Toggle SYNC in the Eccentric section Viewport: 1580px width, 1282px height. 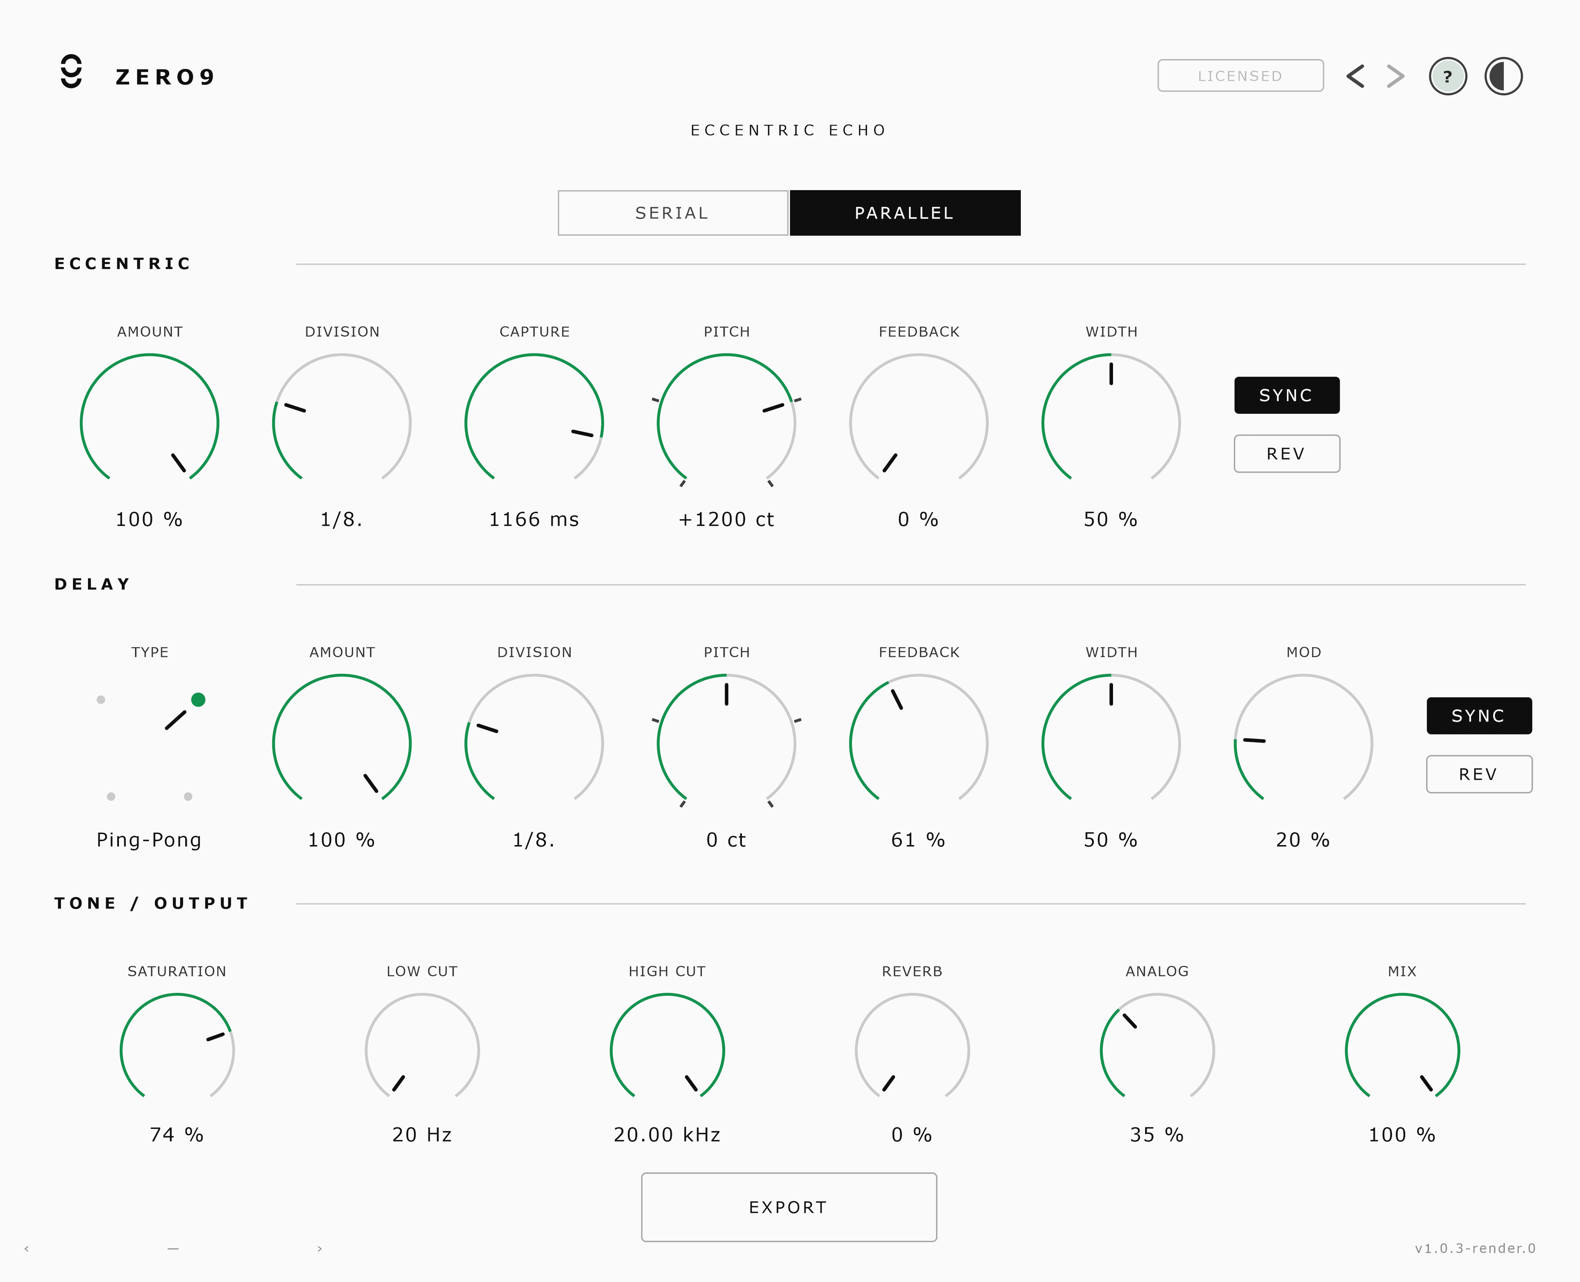pos(1287,395)
